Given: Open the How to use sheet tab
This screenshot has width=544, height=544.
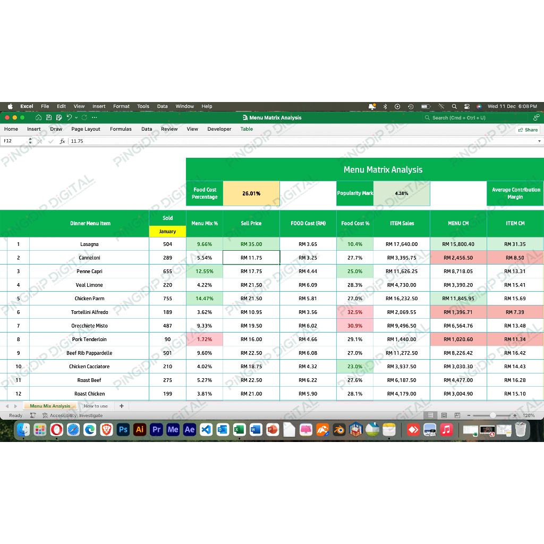Looking at the screenshot, I should coord(96,405).
